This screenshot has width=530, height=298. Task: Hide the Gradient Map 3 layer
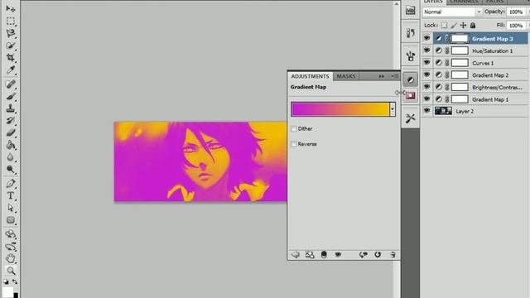tap(427, 38)
